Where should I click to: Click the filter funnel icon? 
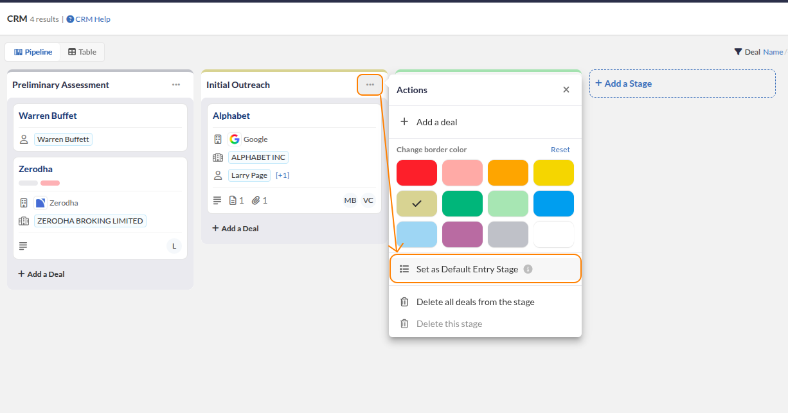coord(738,52)
